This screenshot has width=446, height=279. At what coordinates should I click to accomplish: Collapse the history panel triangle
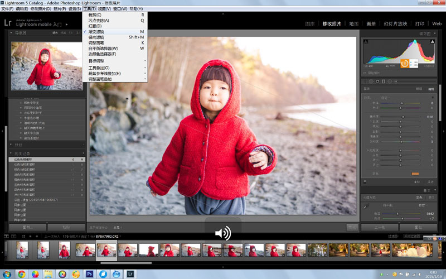pyautogui.click(x=11, y=153)
